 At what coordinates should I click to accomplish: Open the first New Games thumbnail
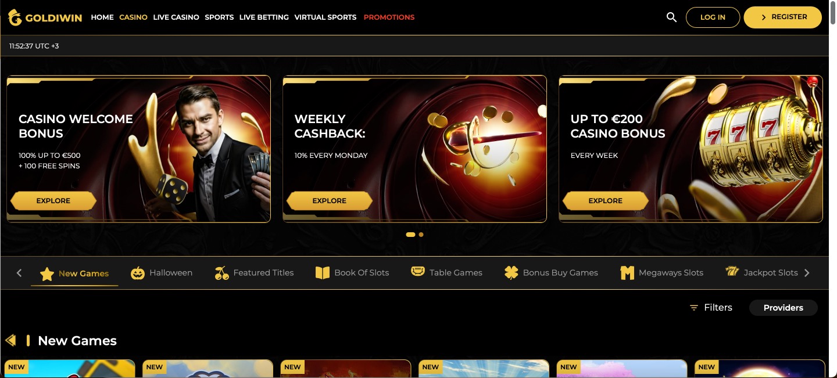point(69,369)
